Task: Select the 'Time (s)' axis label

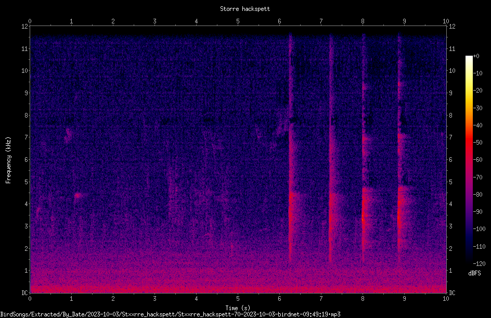Action: 238,308
